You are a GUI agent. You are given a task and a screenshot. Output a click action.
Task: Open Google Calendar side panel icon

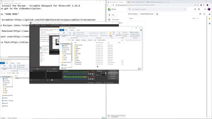[210, 14]
